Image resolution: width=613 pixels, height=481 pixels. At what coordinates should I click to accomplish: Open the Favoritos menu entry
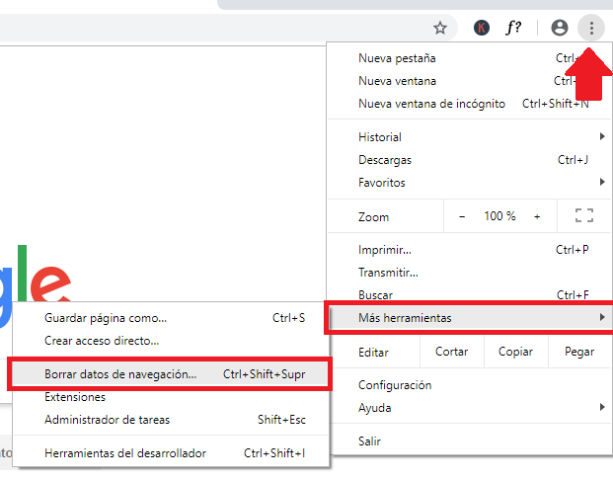[x=470, y=183]
